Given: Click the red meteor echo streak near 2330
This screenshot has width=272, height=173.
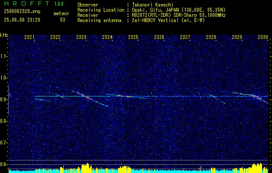Looking at the screenshot, I should (257, 97).
